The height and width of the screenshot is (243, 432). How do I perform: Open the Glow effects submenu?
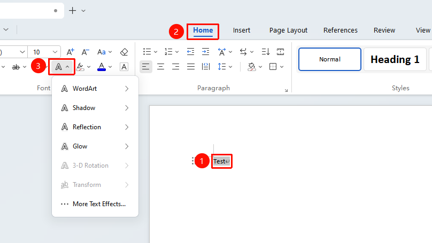95,146
